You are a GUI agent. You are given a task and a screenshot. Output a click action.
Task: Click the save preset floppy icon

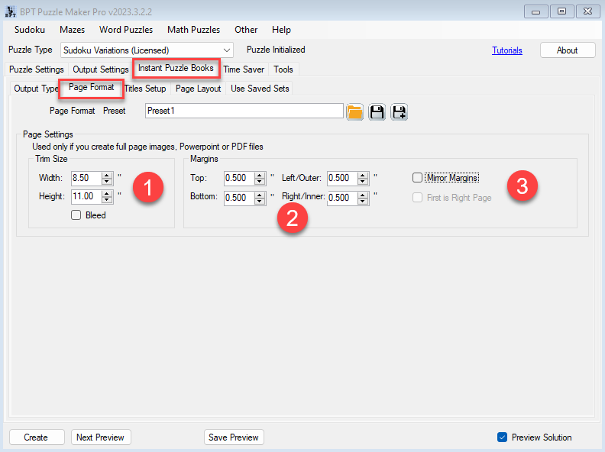pos(377,111)
